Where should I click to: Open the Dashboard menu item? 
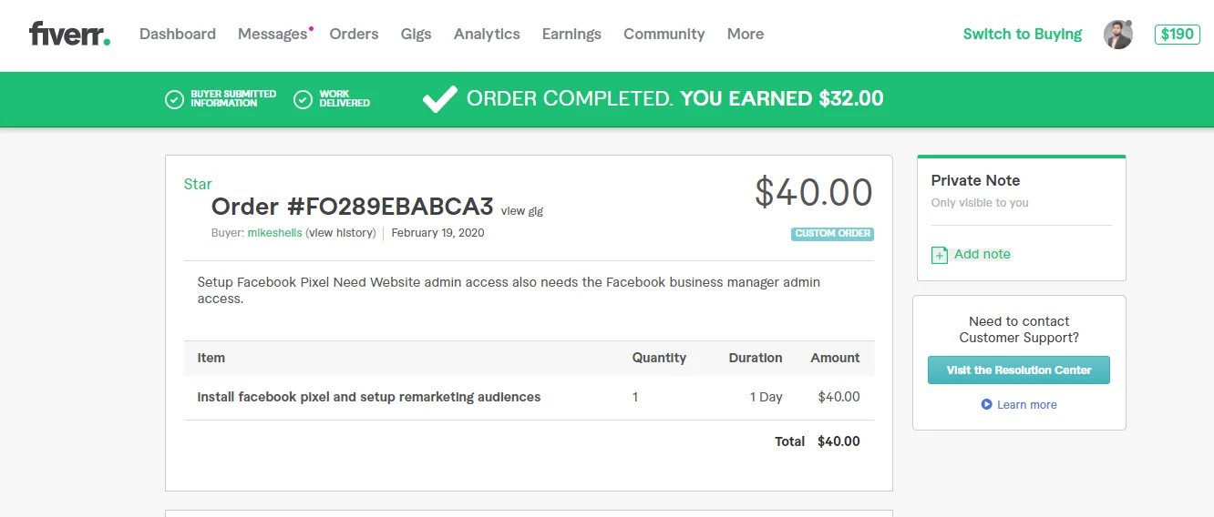(x=178, y=35)
